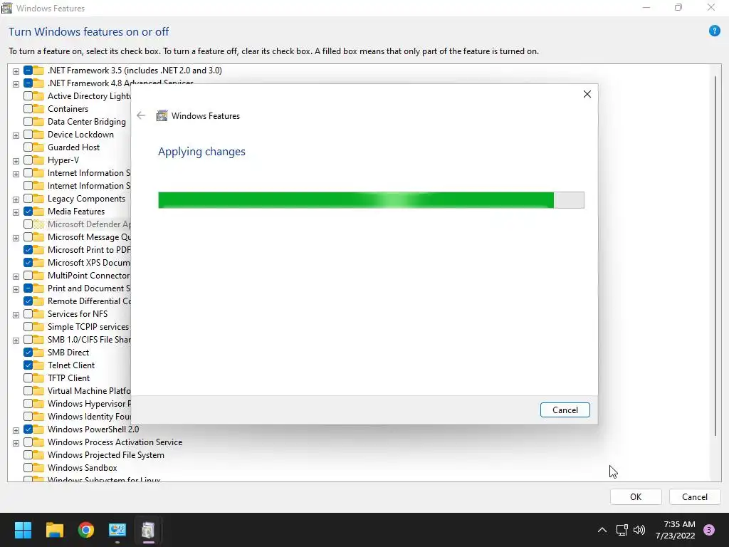Click the Windows Features title bar icon
Image resolution: width=729 pixels, height=547 pixels.
tap(6, 8)
